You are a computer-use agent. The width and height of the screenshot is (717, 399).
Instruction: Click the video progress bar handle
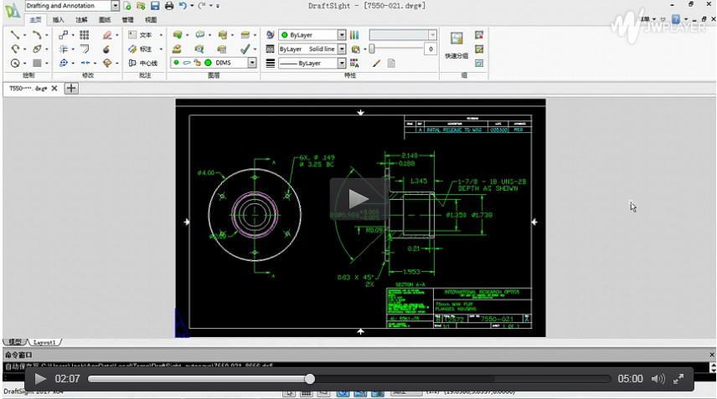pos(309,379)
